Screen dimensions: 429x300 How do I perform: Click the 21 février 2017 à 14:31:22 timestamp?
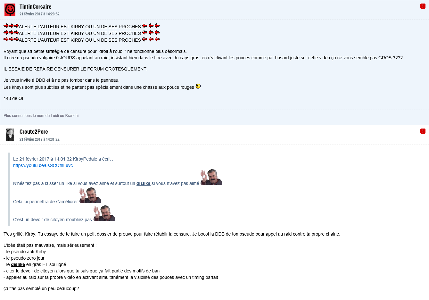tap(39, 139)
